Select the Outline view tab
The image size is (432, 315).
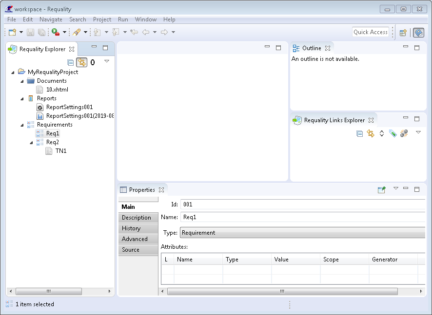[312, 48]
